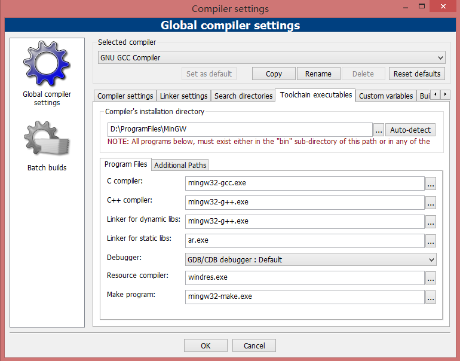The image size is (460, 361).
Task: Click Reset defaults button
Action: (417, 74)
